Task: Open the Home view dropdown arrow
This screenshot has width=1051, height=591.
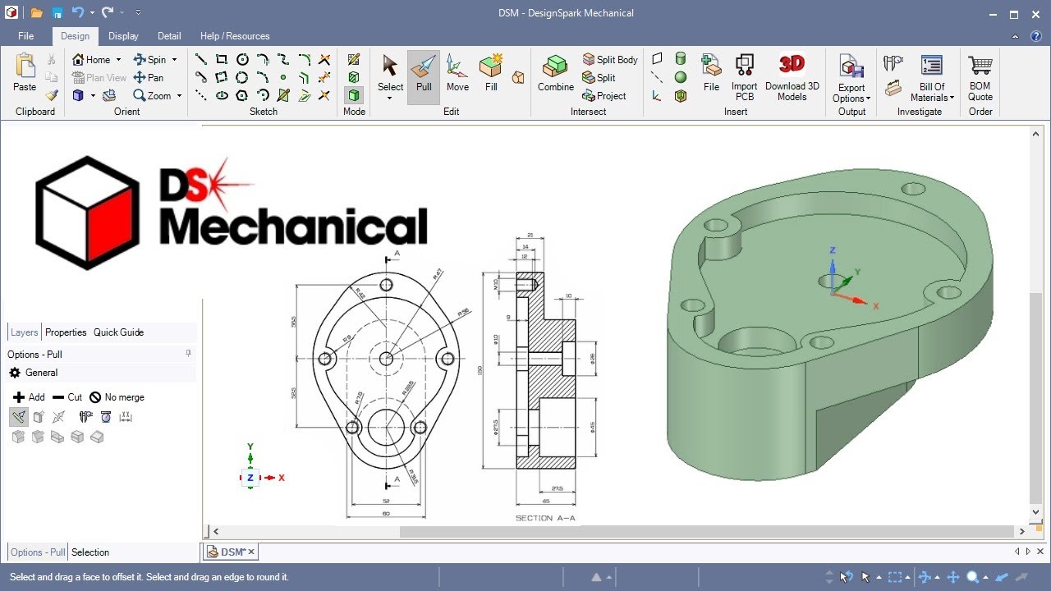Action: pos(118,60)
